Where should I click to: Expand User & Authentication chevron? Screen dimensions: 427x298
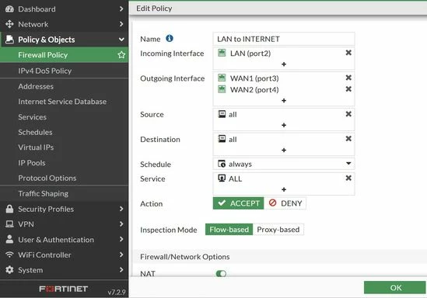pyautogui.click(x=121, y=239)
